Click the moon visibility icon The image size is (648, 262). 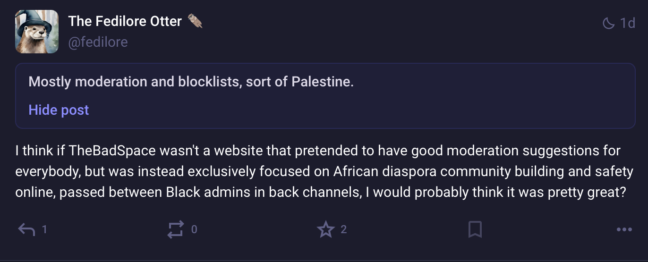click(608, 23)
